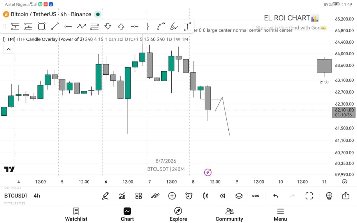The width and height of the screenshot is (357, 223).
Task: Tap the purple lightning bolt icon
Action: [x=208, y=172]
